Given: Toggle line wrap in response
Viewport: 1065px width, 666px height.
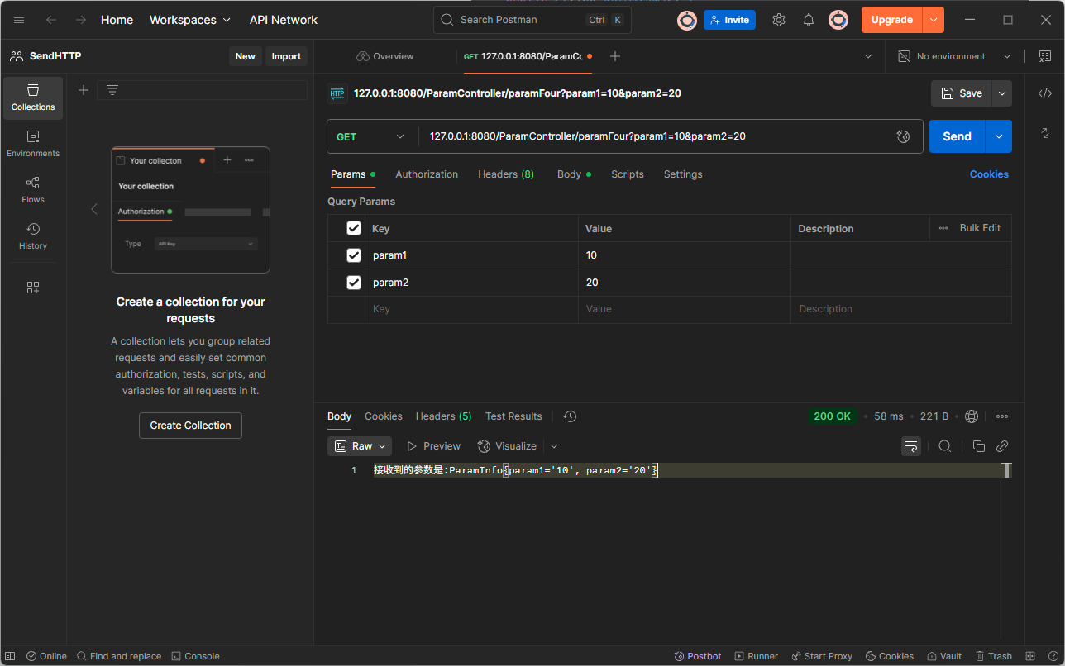Looking at the screenshot, I should point(911,446).
